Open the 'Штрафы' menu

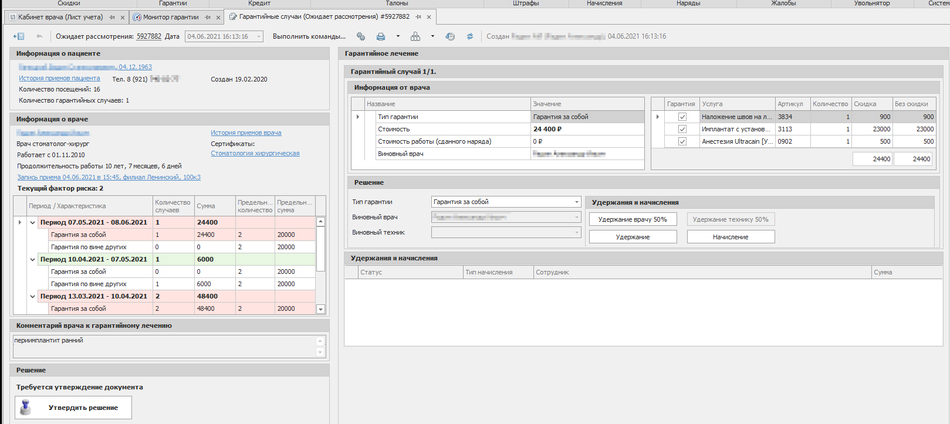[525, 4]
